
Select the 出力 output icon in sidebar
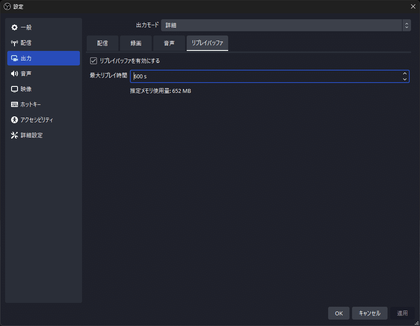(15, 58)
